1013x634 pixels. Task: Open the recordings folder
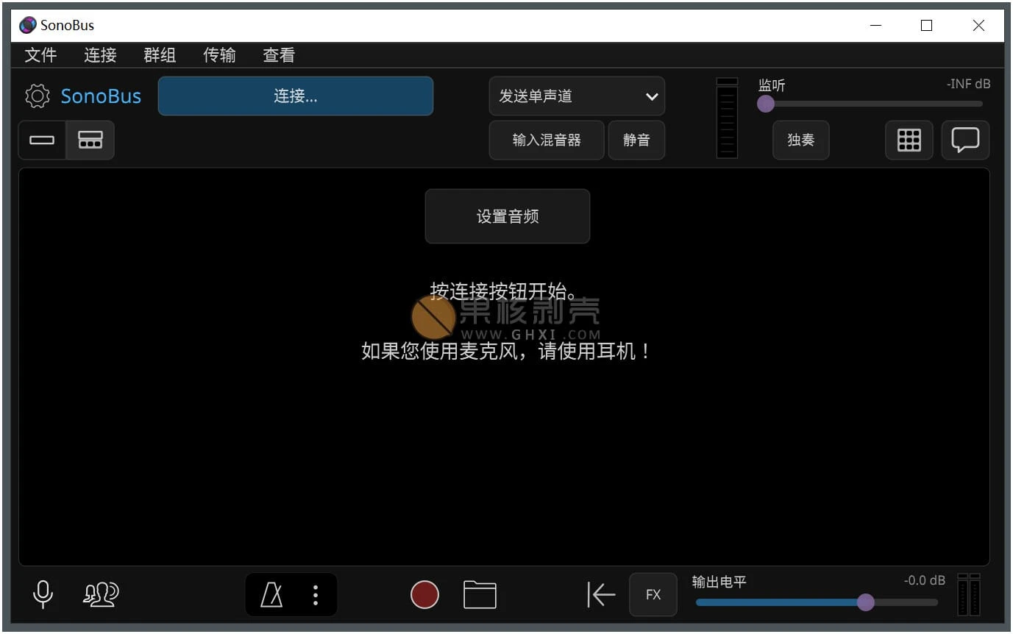[x=480, y=594]
